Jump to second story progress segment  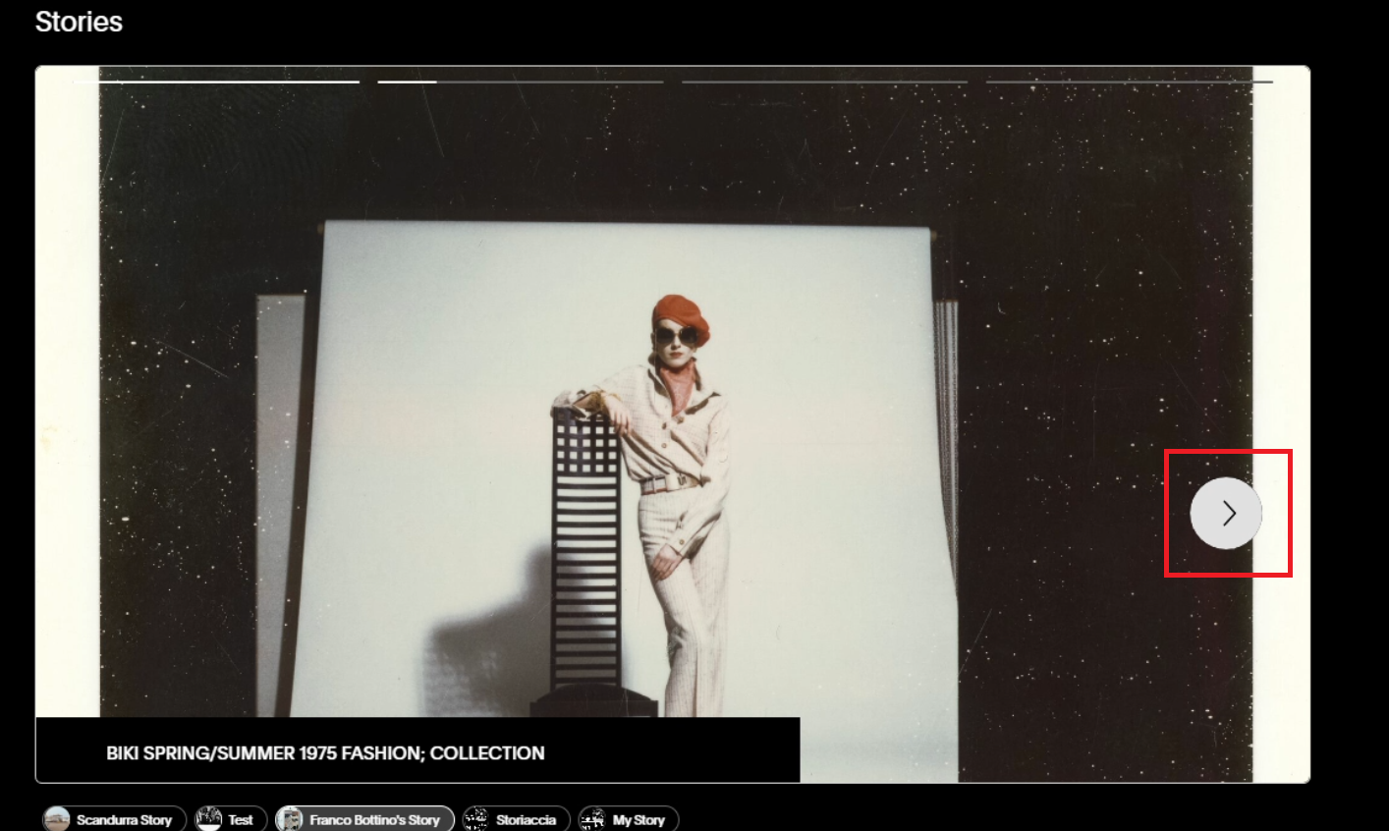521,82
